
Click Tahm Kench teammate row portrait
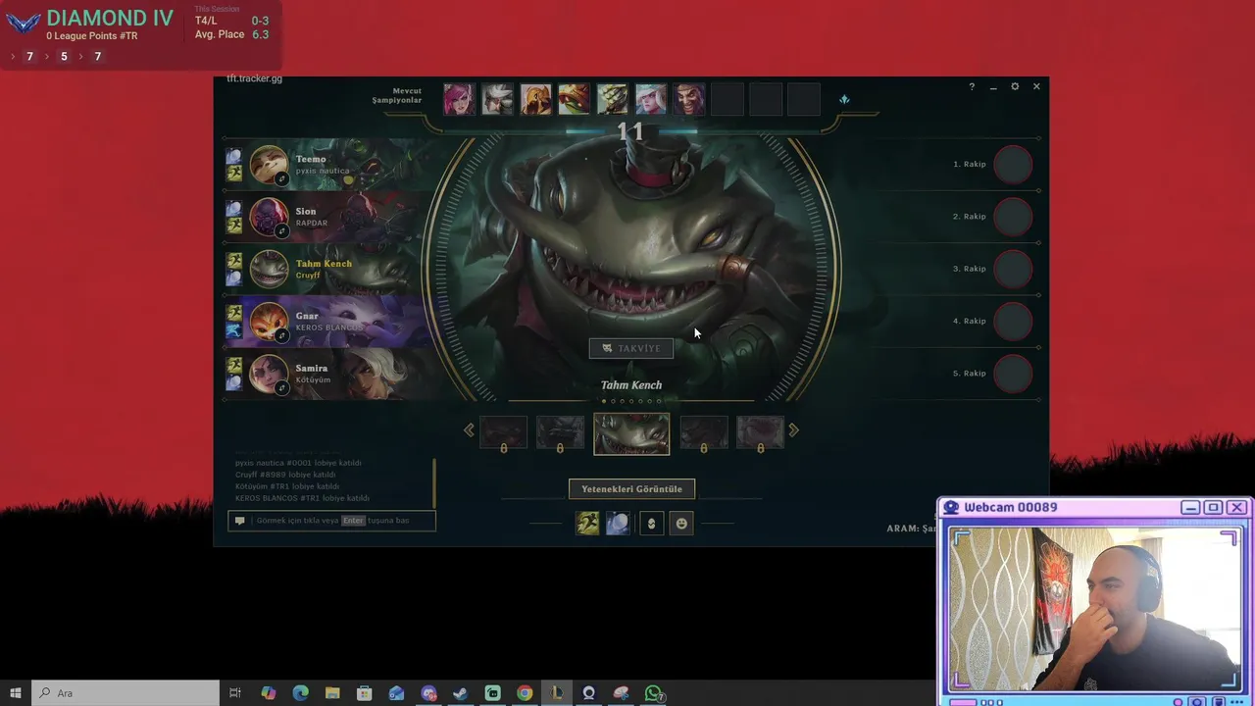pos(268,269)
